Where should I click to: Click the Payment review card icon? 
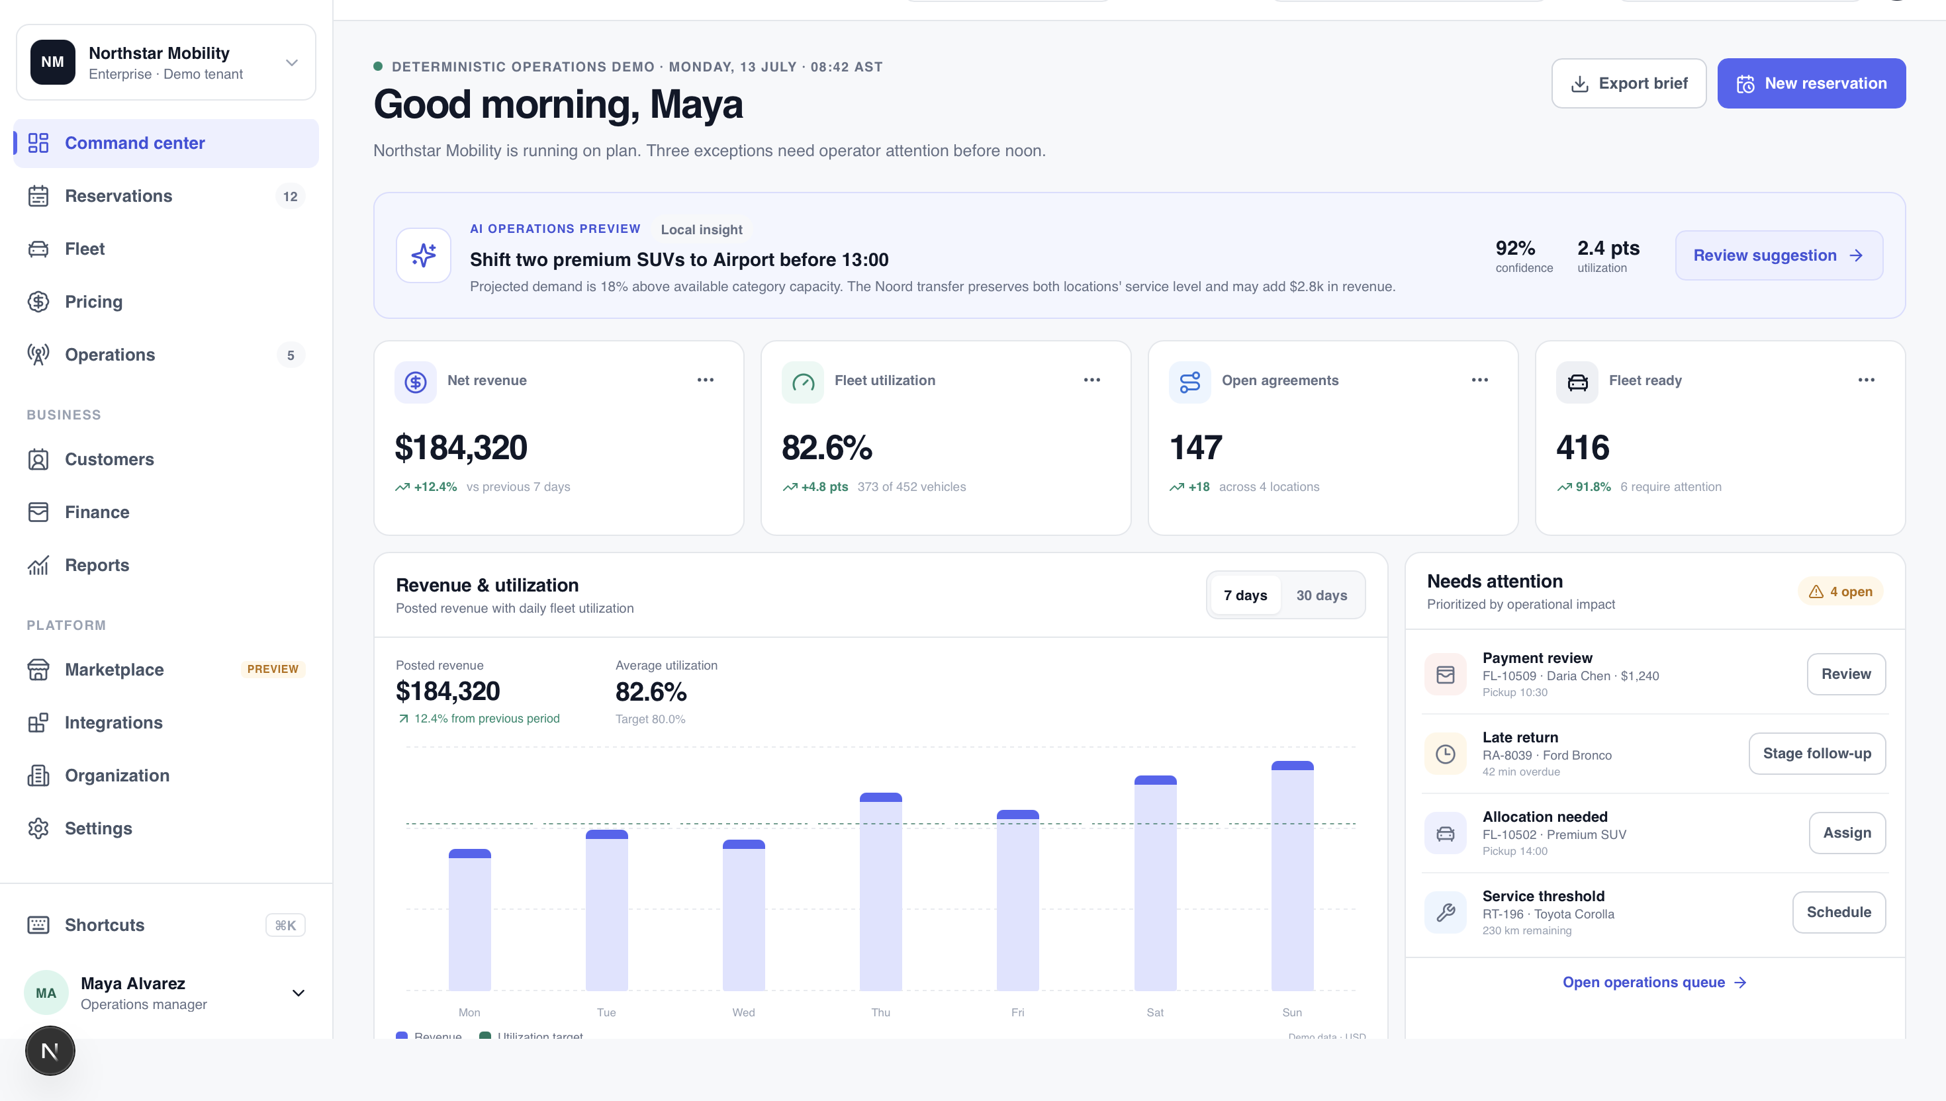click(1446, 674)
